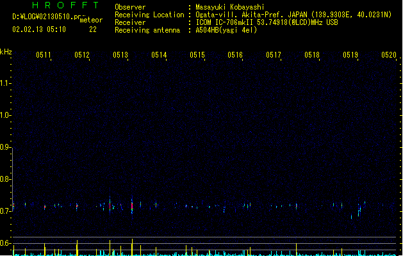Screen dimensions: 403x256
Task: Click the 1.0 kHz frequency axis label
Action: pos(5,115)
